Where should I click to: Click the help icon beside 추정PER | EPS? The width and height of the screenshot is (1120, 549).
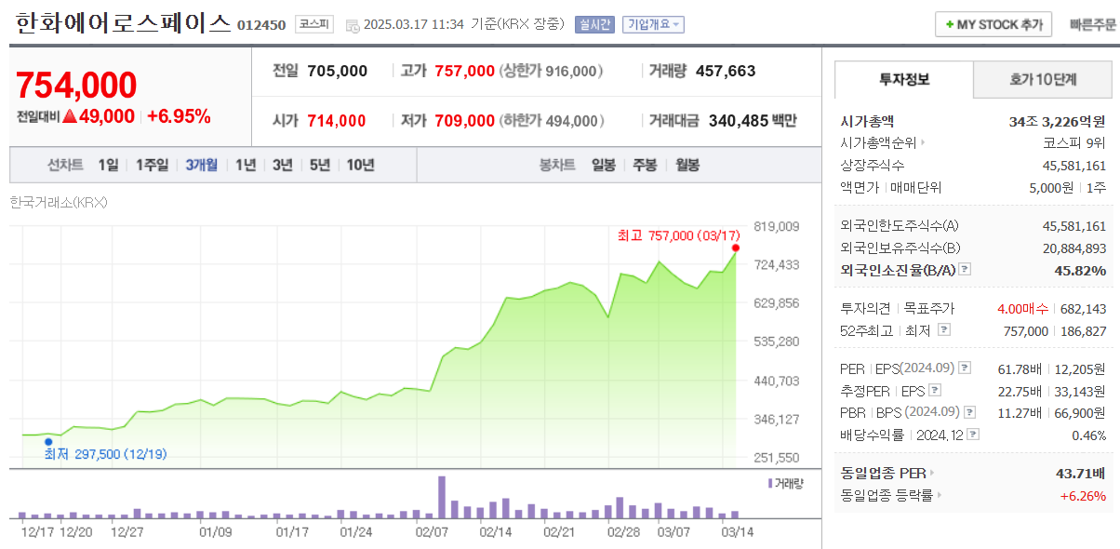(x=935, y=391)
